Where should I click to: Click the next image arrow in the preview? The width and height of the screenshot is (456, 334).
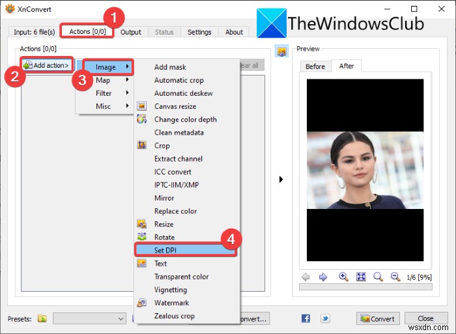pos(323,277)
